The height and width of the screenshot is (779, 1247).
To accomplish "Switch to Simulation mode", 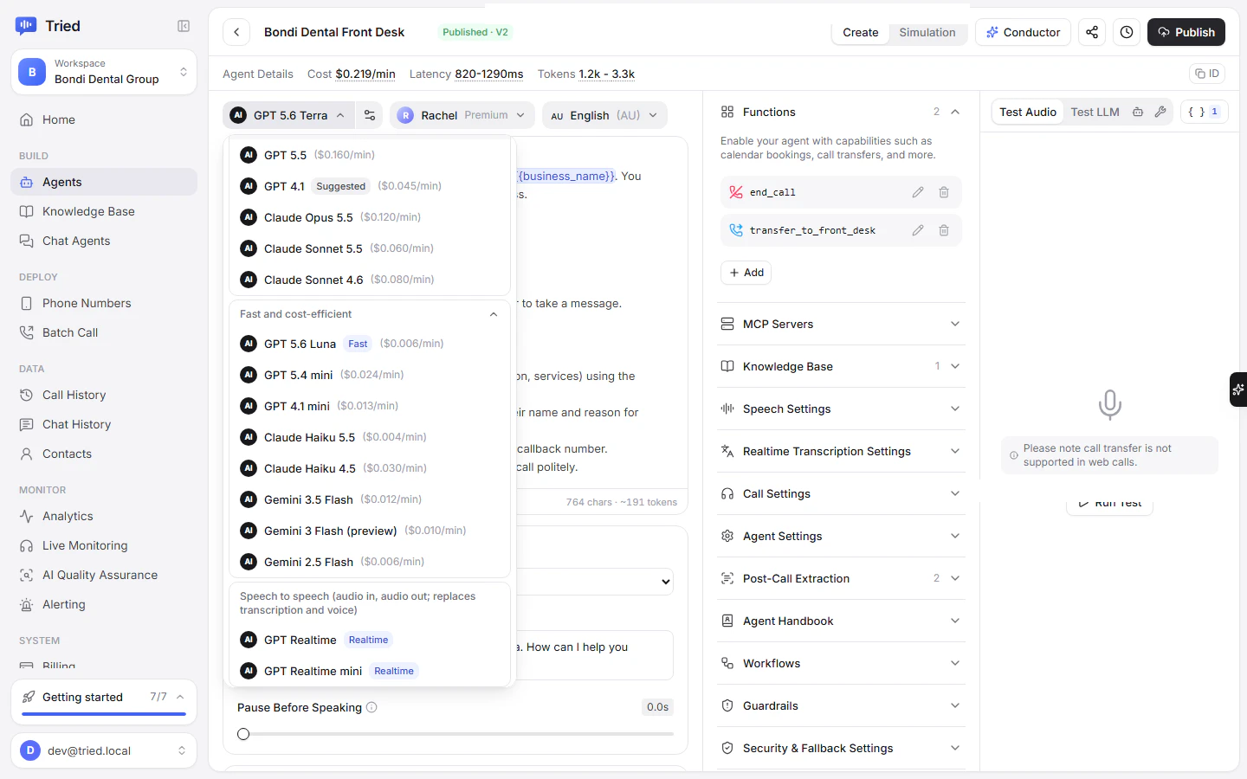I will point(927,32).
